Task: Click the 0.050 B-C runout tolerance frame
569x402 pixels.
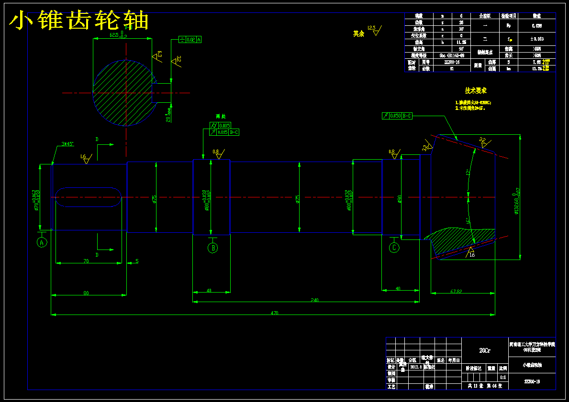Action: (397, 116)
